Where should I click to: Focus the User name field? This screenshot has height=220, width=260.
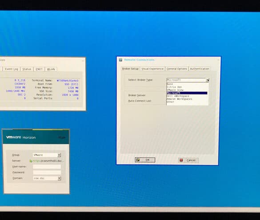tap(47, 166)
